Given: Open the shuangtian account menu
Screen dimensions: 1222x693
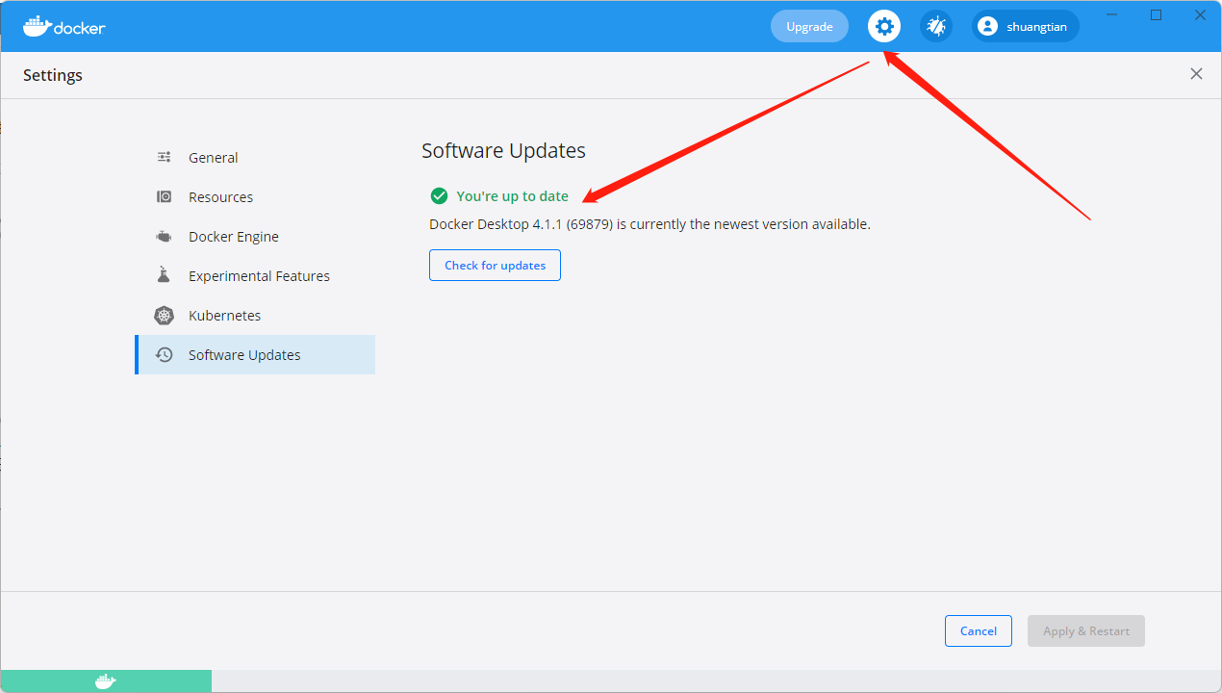Looking at the screenshot, I should (x=1026, y=26).
